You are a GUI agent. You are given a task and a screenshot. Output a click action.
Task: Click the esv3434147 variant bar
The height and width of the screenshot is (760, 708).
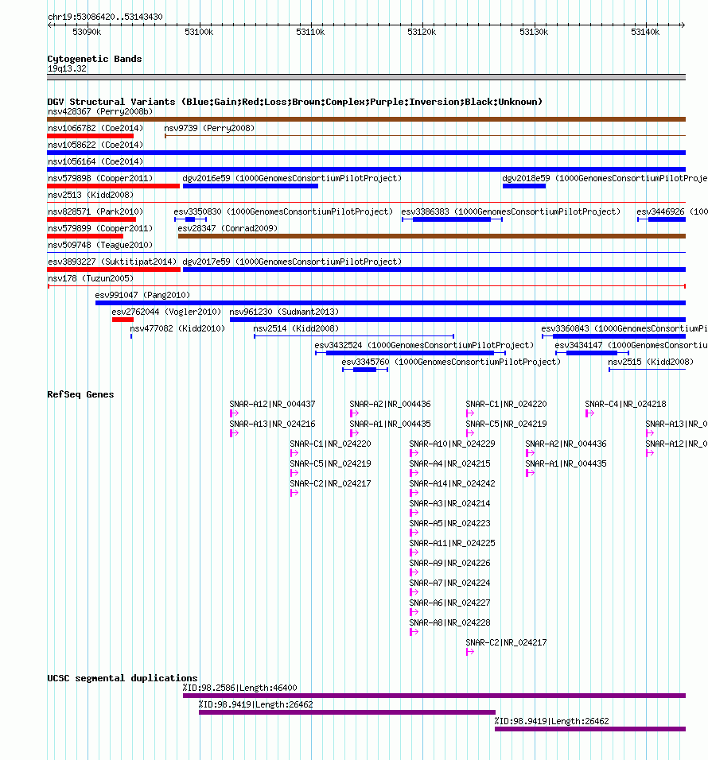pos(592,353)
